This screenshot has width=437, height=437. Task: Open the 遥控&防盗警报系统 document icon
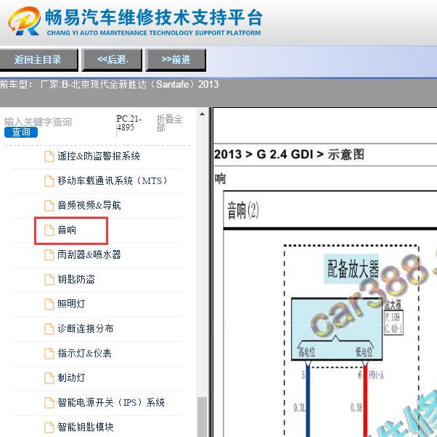(49, 157)
